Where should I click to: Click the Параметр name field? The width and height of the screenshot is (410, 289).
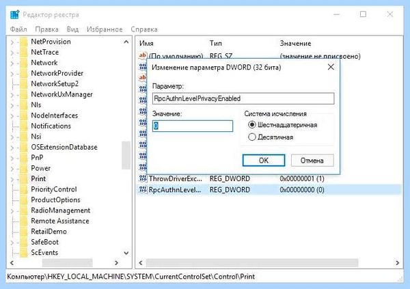(243, 98)
